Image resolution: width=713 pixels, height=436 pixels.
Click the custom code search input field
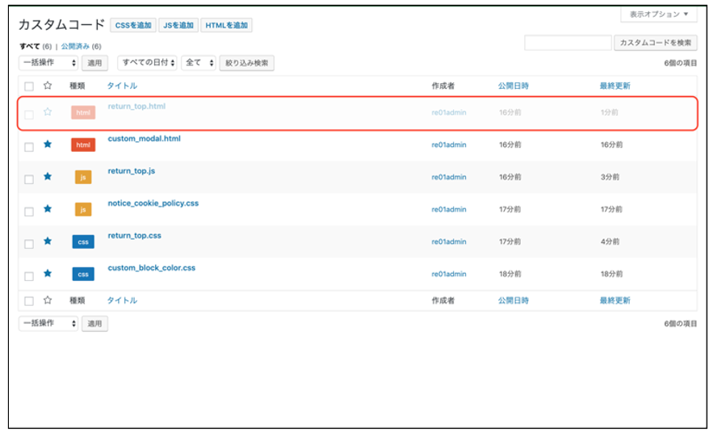click(x=568, y=43)
